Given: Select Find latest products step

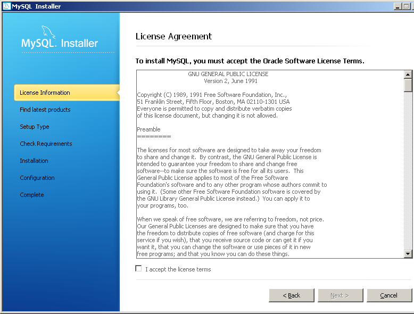Looking at the screenshot, I should point(45,110).
